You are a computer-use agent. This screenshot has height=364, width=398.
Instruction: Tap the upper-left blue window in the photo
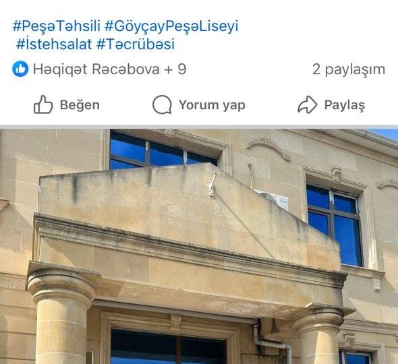tap(163, 150)
